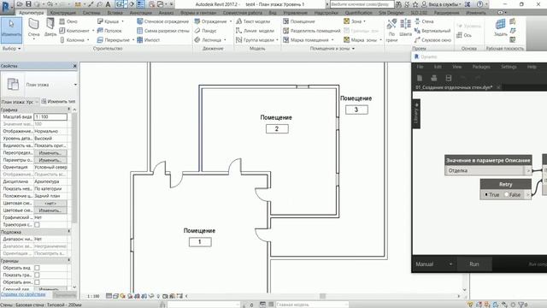
Task: Switch to the Аннотации ribbon tab
Action: [140, 13]
